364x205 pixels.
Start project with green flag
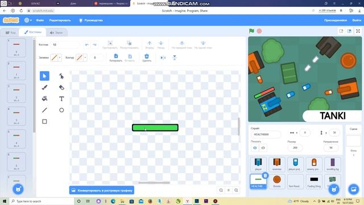tap(251, 31)
